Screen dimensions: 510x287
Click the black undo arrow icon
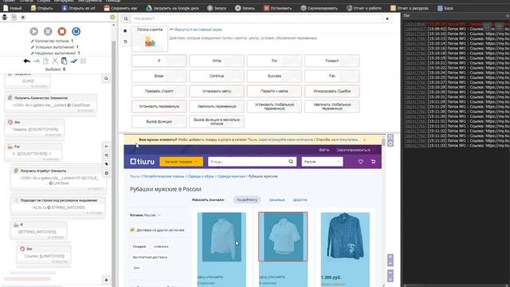click(26, 61)
